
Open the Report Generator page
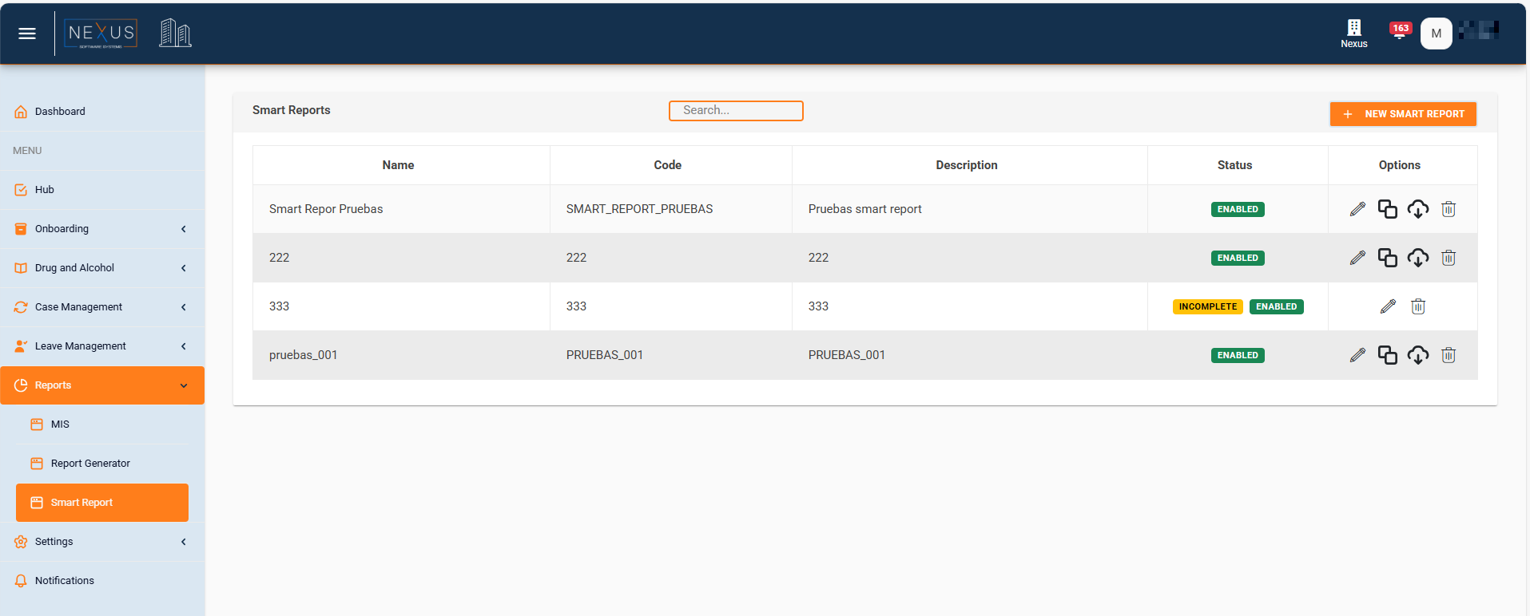point(90,464)
